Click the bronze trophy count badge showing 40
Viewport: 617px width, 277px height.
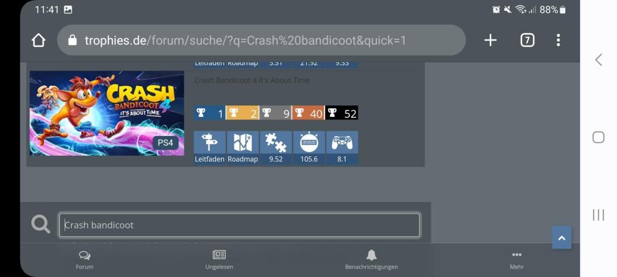[308, 113]
